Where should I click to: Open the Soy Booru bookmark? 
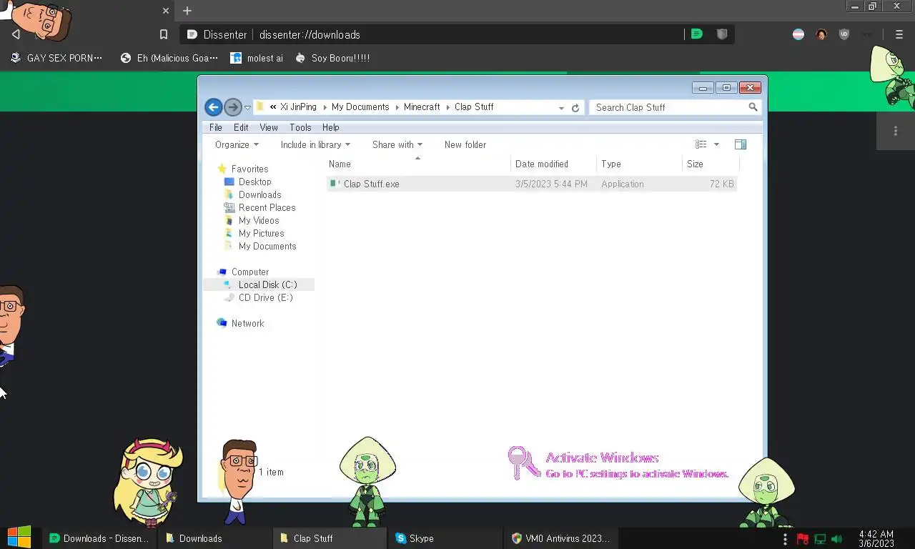point(332,58)
